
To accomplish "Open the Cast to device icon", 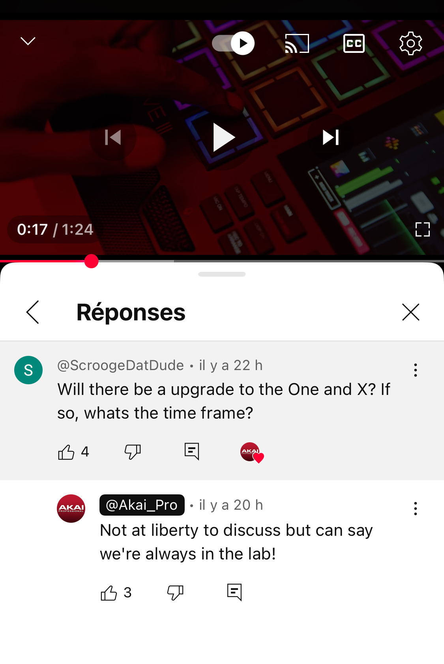I will pyautogui.click(x=297, y=43).
